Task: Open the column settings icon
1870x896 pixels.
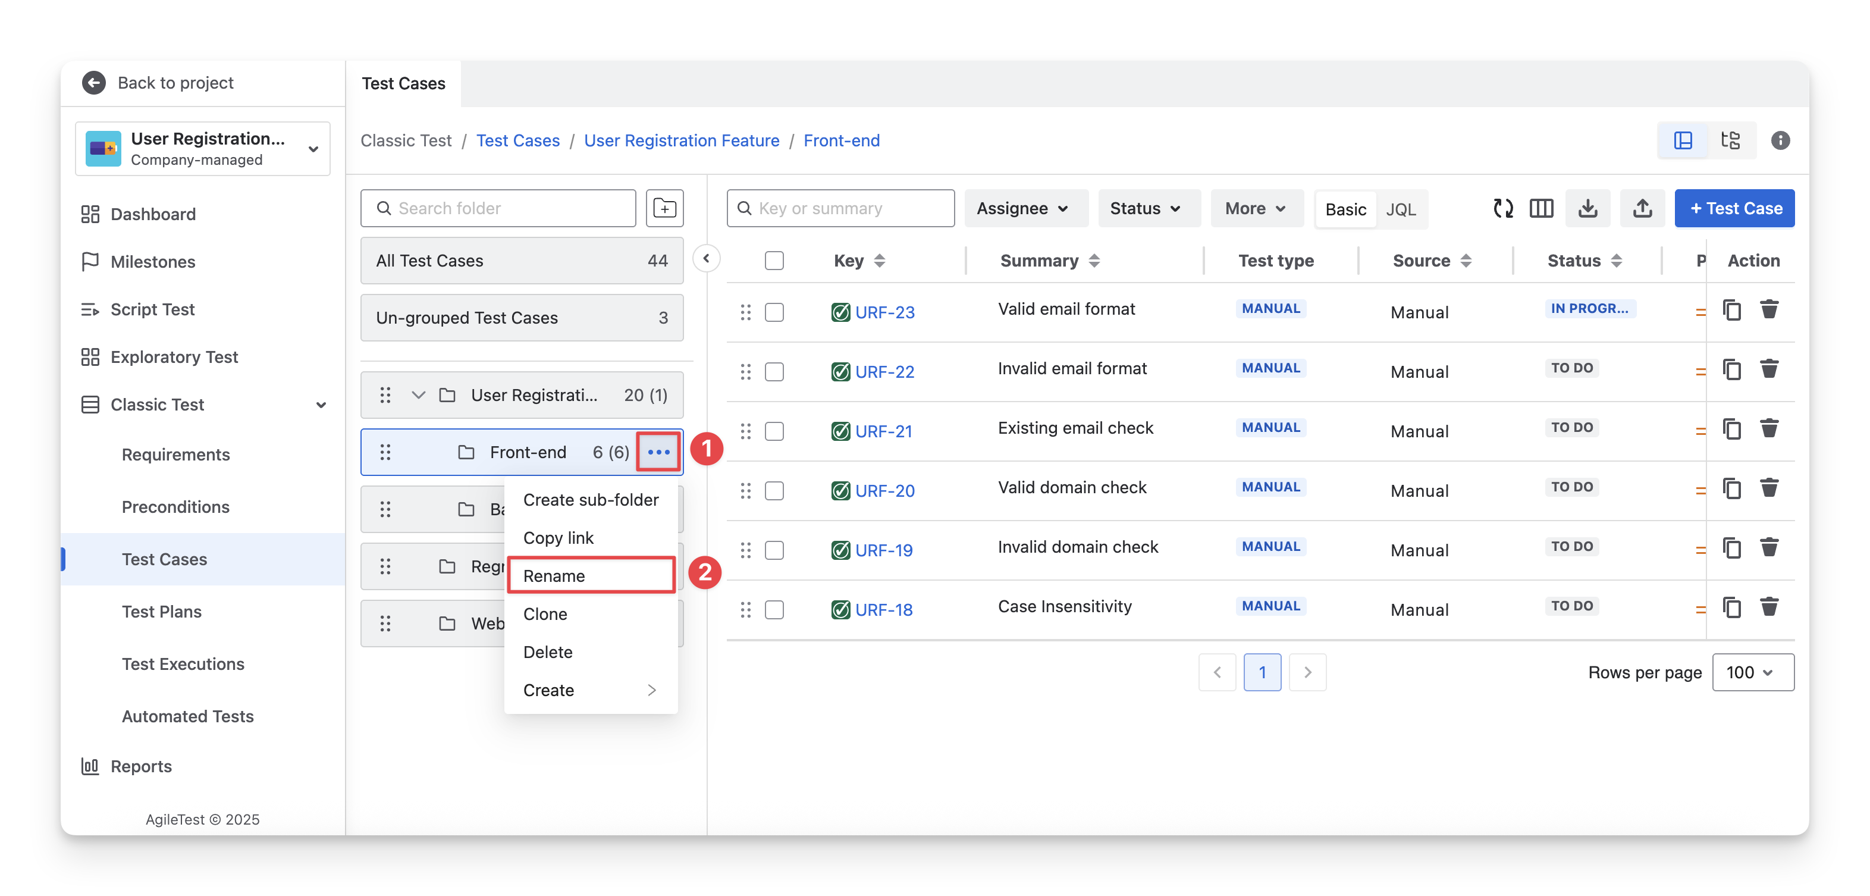Action: tap(1541, 208)
